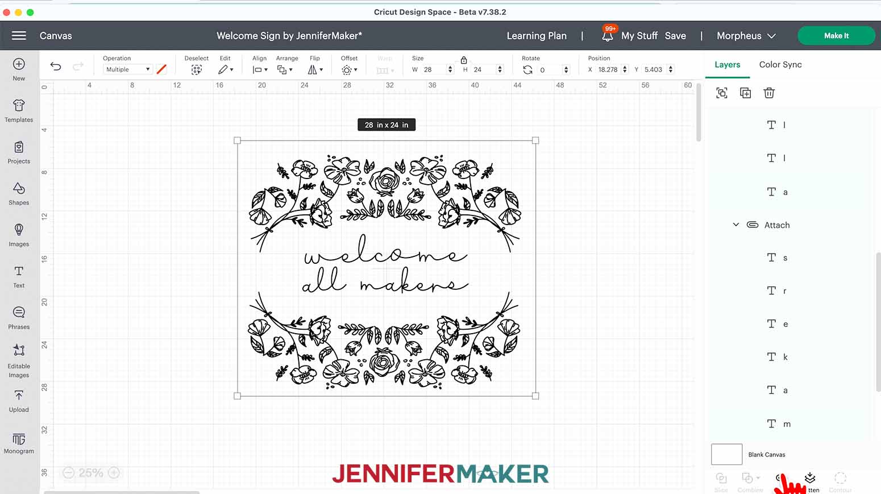Click the Height size field
Viewport: 881px width, 494px height.
click(x=483, y=69)
